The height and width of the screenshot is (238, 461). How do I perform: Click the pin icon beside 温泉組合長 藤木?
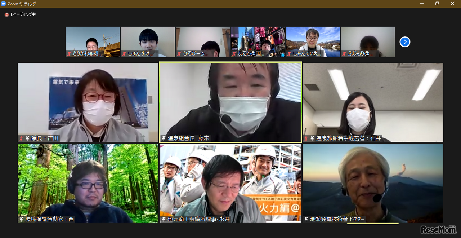164,138
